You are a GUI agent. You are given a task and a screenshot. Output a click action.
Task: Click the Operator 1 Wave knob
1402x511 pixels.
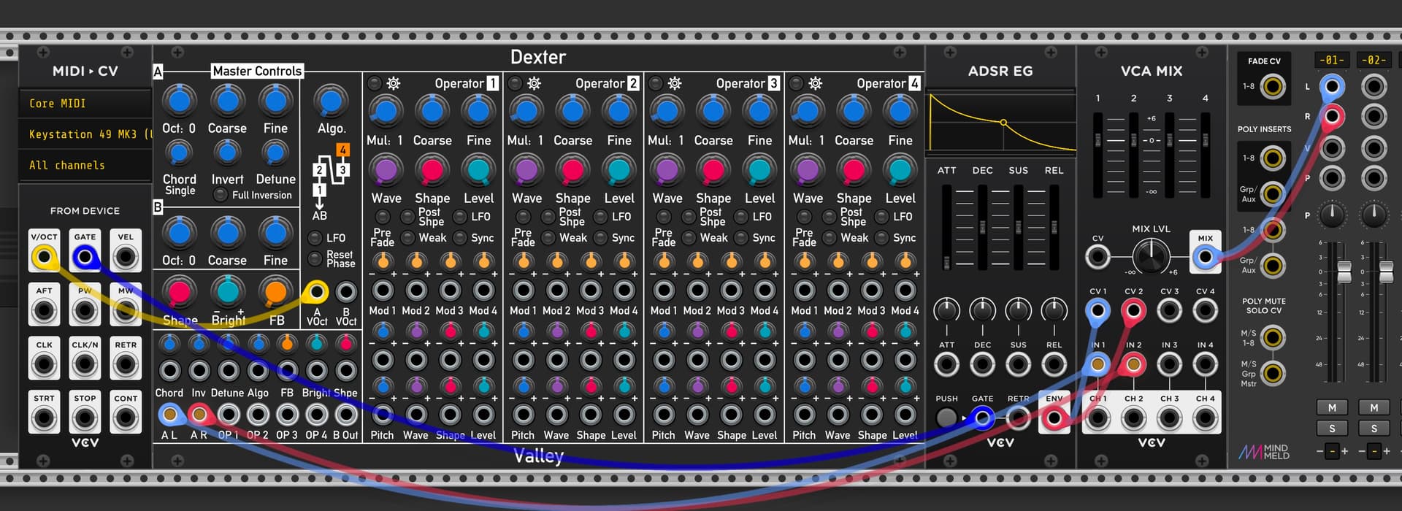point(386,170)
